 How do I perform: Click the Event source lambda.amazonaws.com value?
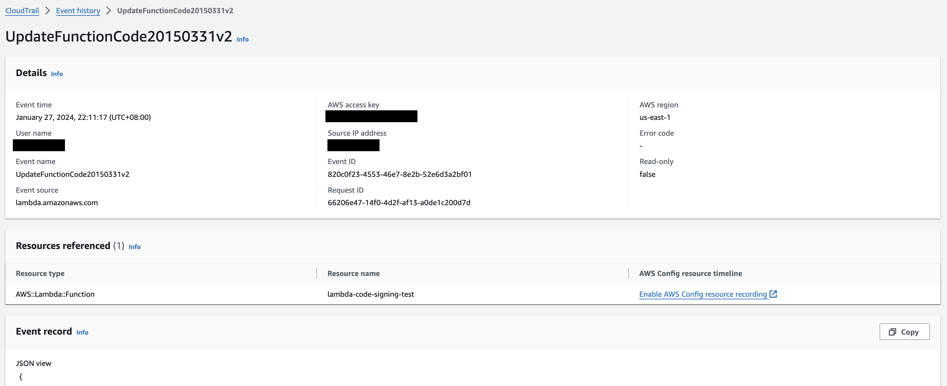click(57, 202)
